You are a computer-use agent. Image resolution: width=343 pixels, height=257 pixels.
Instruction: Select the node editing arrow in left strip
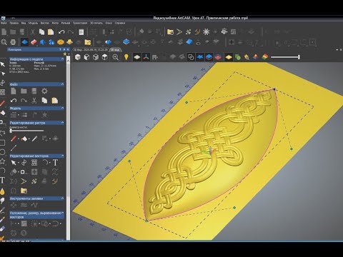click(x=3, y=74)
